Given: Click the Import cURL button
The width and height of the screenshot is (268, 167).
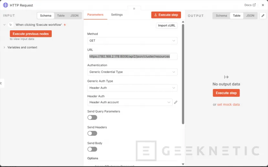Looking at the screenshot, I should tap(166, 25).
